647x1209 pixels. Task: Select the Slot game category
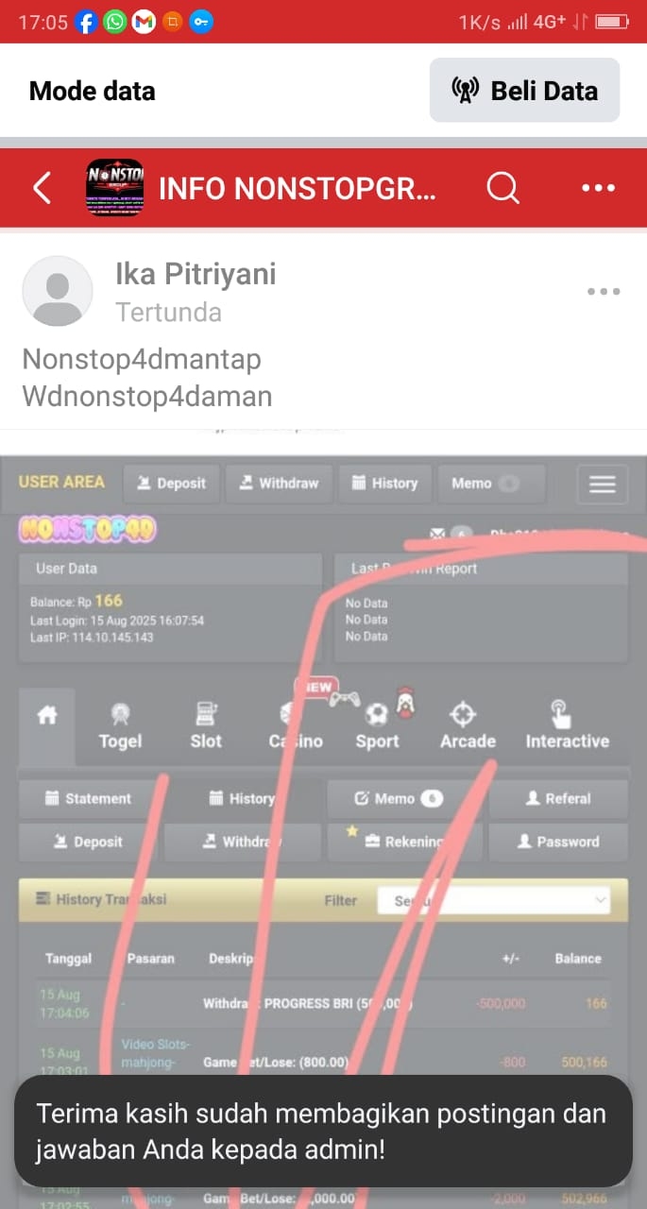click(x=206, y=726)
